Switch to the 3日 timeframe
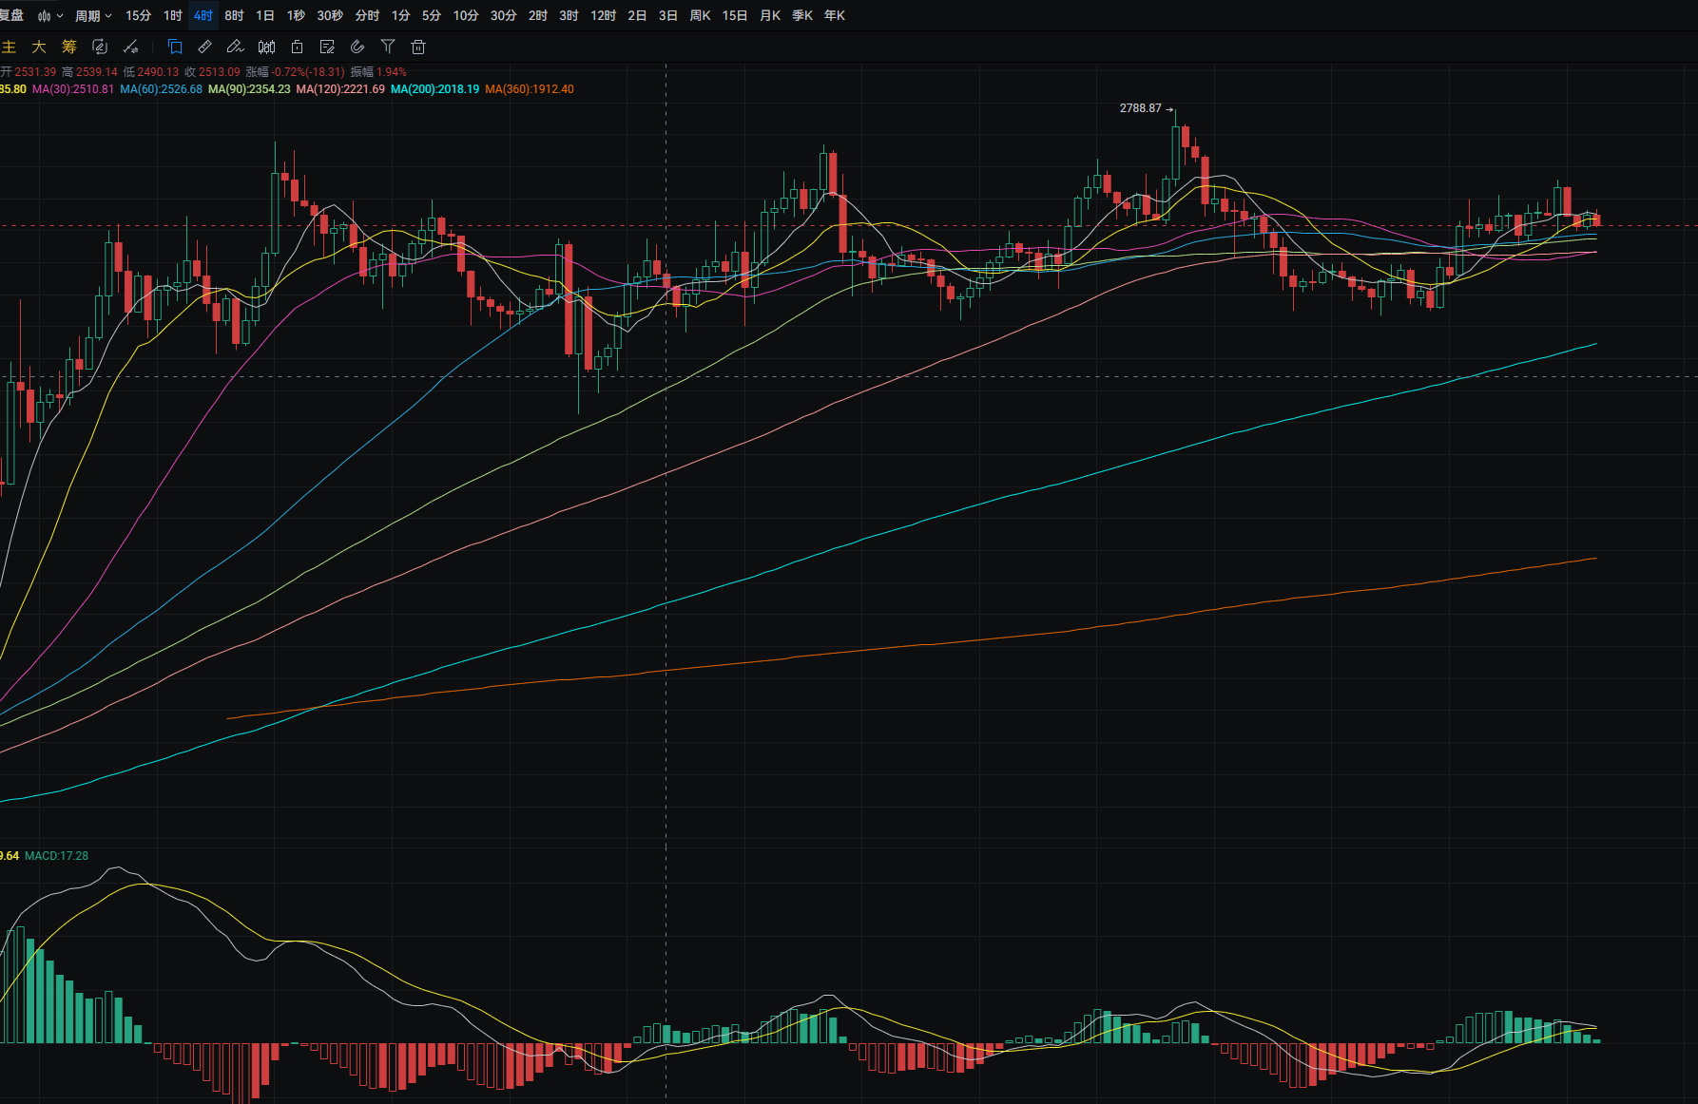Viewport: 1698px width, 1104px height. coord(668,16)
